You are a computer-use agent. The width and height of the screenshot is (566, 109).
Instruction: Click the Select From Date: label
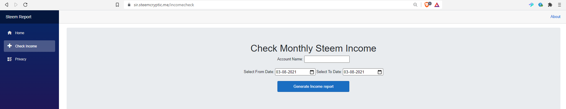[259, 72]
